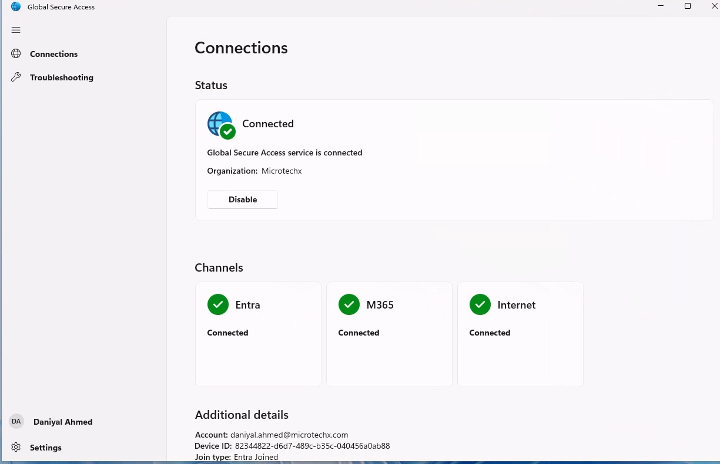Click the Entra channel green checkmark
Image resolution: width=720 pixels, height=464 pixels.
point(217,304)
